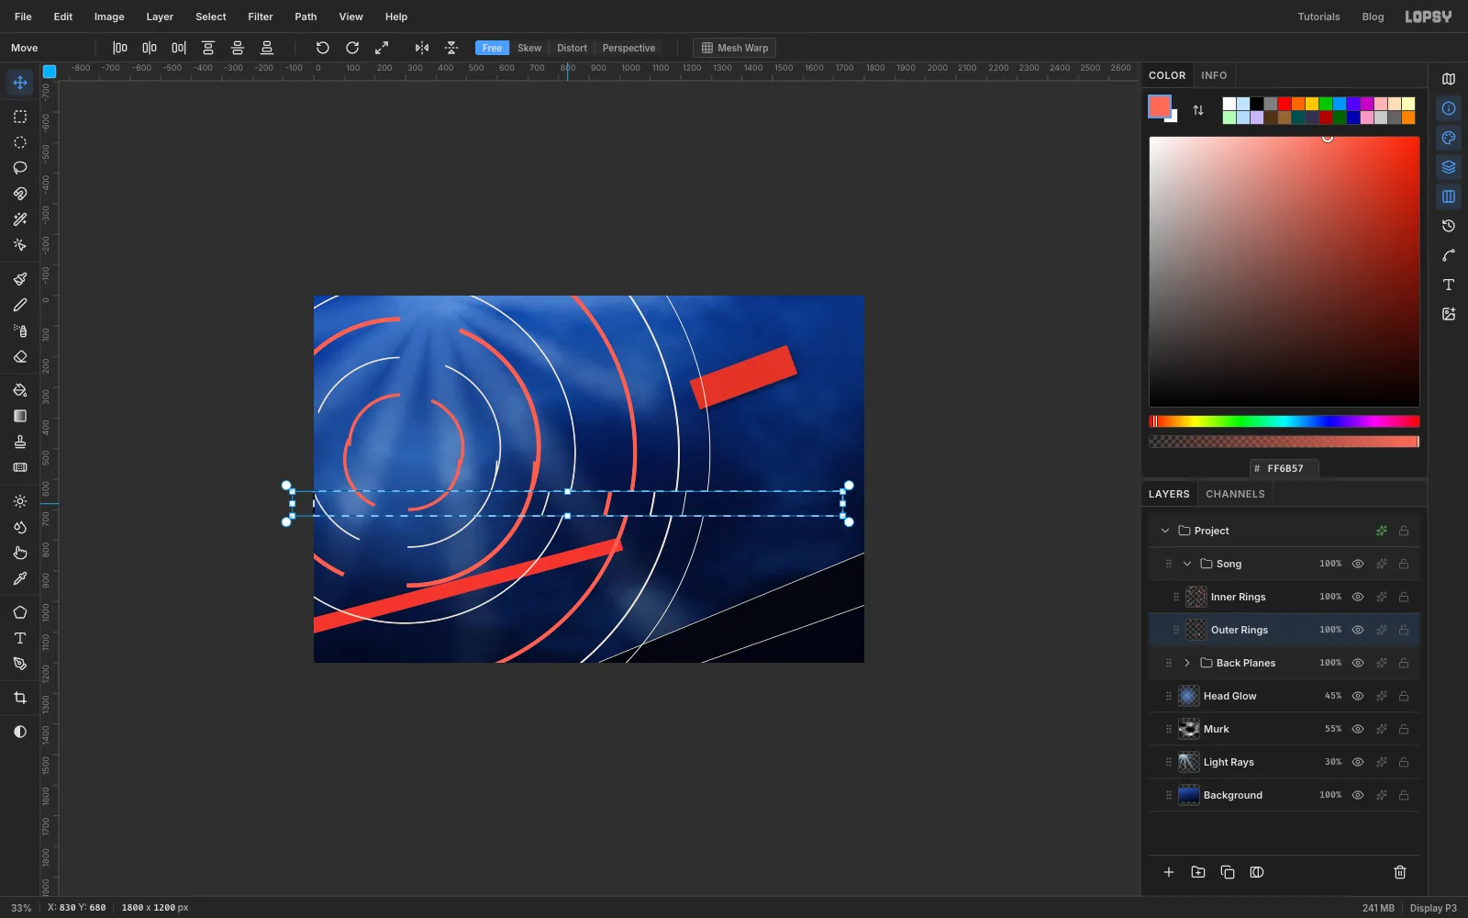Hide the Murk layer

point(1358,729)
